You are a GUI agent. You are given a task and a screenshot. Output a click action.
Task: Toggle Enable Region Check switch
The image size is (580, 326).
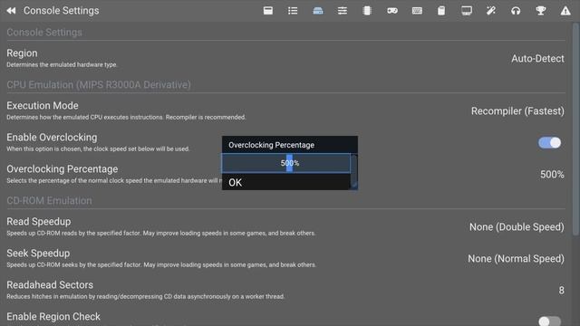click(x=550, y=321)
